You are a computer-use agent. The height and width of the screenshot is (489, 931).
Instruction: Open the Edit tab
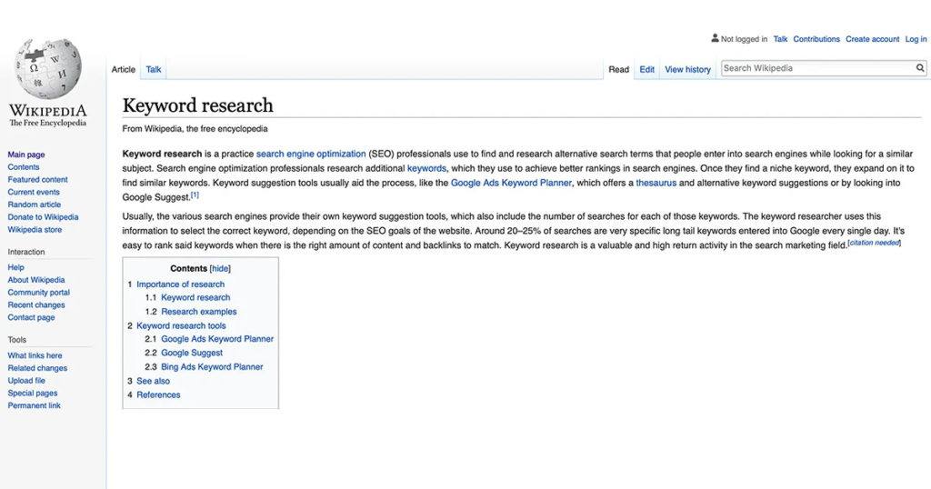[647, 69]
